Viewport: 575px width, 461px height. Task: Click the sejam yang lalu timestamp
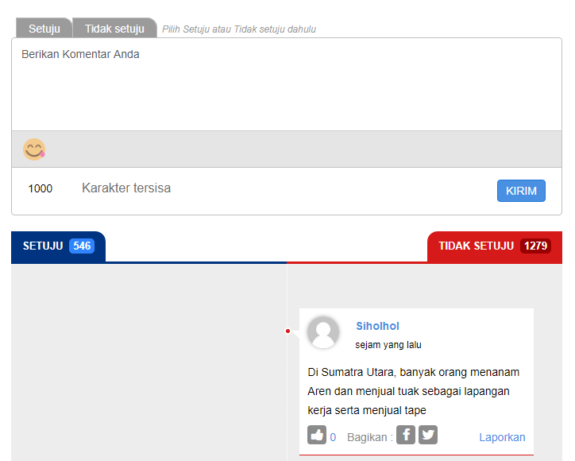388,345
